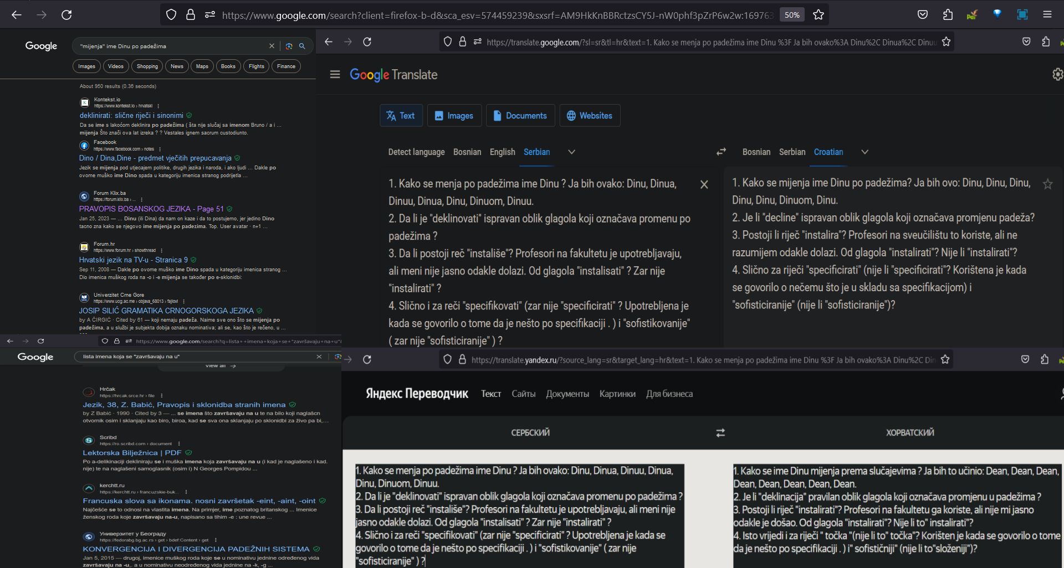Bookmark the Google Translate page with the star

click(947, 42)
